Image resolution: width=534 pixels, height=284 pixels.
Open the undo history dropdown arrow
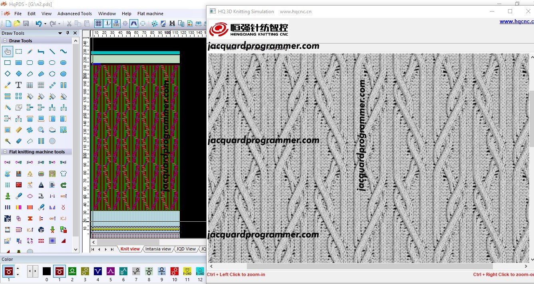(x=45, y=24)
